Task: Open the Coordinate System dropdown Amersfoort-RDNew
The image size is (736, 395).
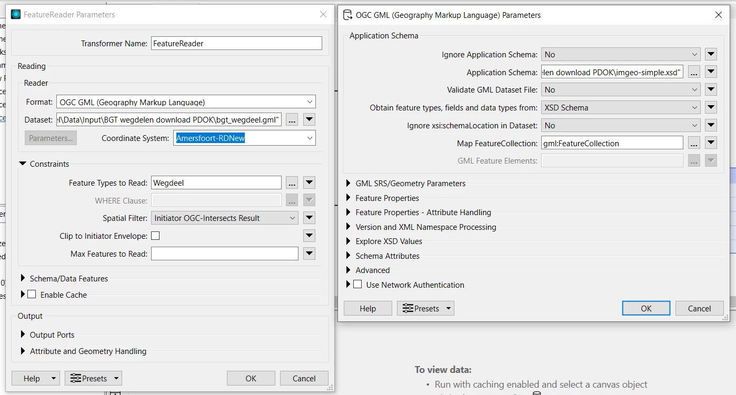Action: click(244, 138)
